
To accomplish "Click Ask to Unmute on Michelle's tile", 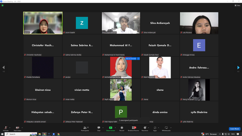I will [131, 59].
